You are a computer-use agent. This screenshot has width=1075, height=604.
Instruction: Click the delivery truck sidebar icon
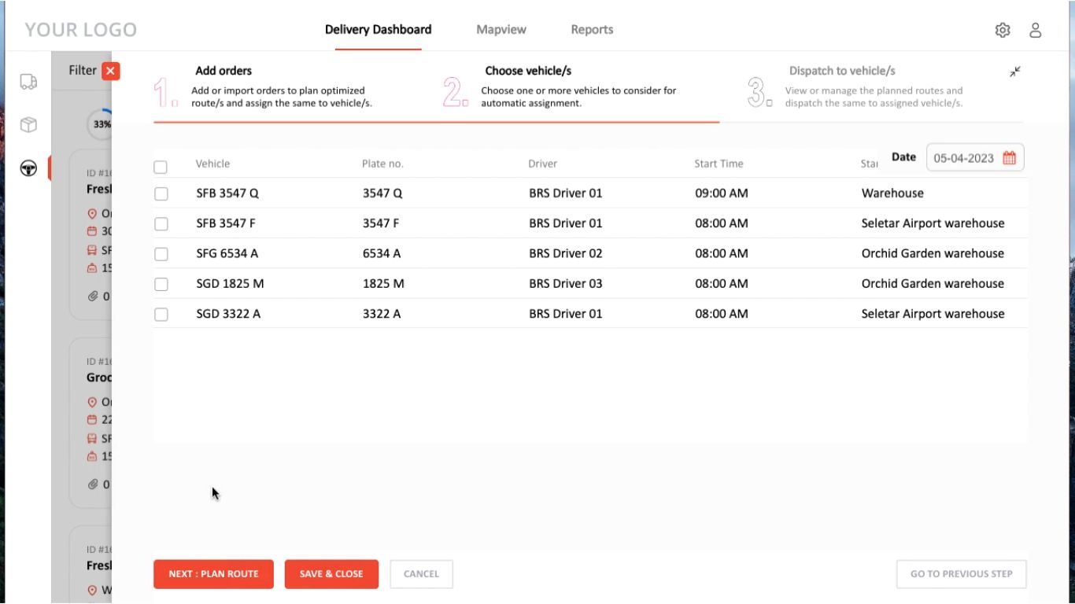pyautogui.click(x=28, y=82)
